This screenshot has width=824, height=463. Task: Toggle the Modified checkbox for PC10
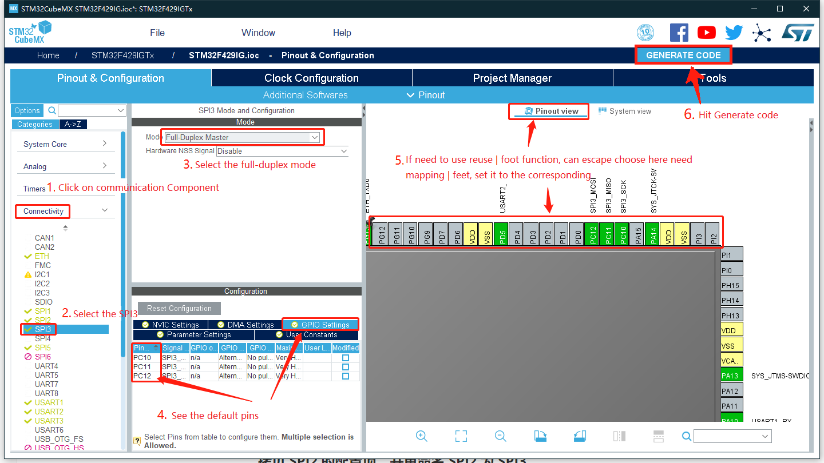tap(346, 358)
